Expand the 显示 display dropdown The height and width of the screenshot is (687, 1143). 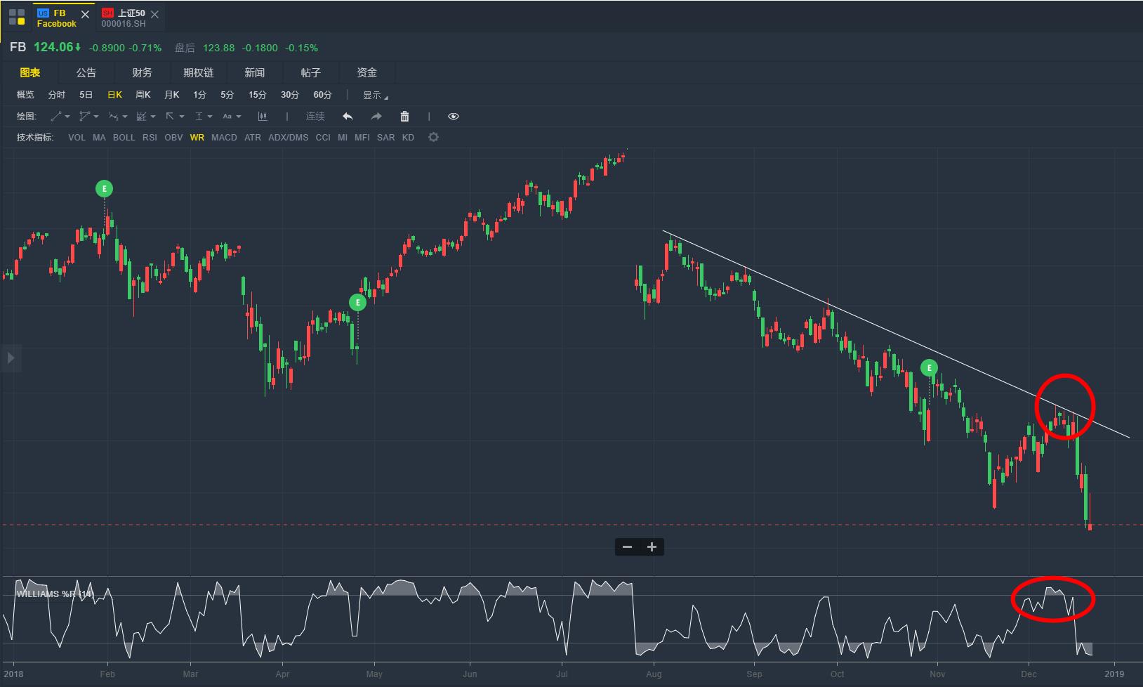374,96
